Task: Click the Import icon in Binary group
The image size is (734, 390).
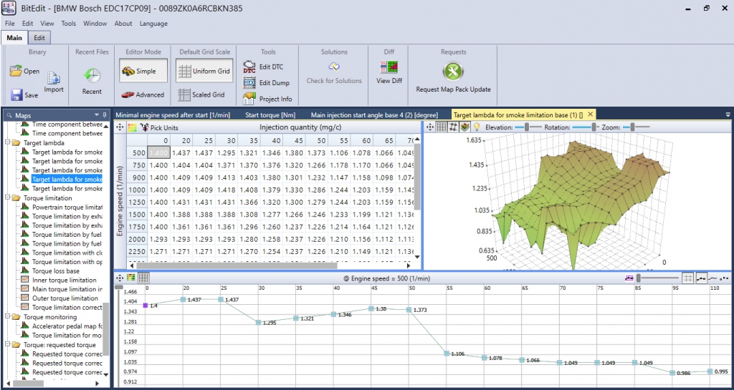Action: (53, 78)
